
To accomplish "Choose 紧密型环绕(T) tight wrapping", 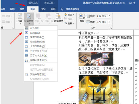I will (41, 37).
